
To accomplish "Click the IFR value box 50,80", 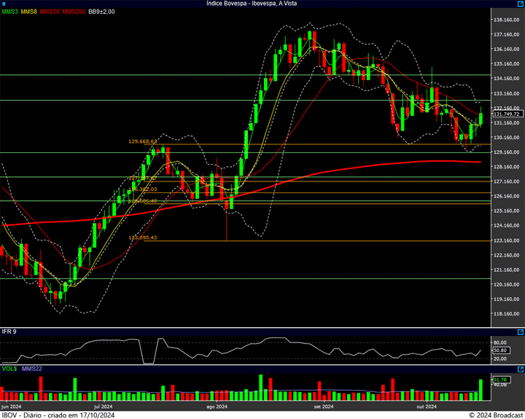I will tap(500, 351).
